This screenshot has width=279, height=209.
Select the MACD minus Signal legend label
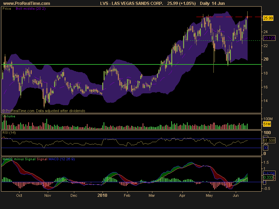(x=19, y=159)
